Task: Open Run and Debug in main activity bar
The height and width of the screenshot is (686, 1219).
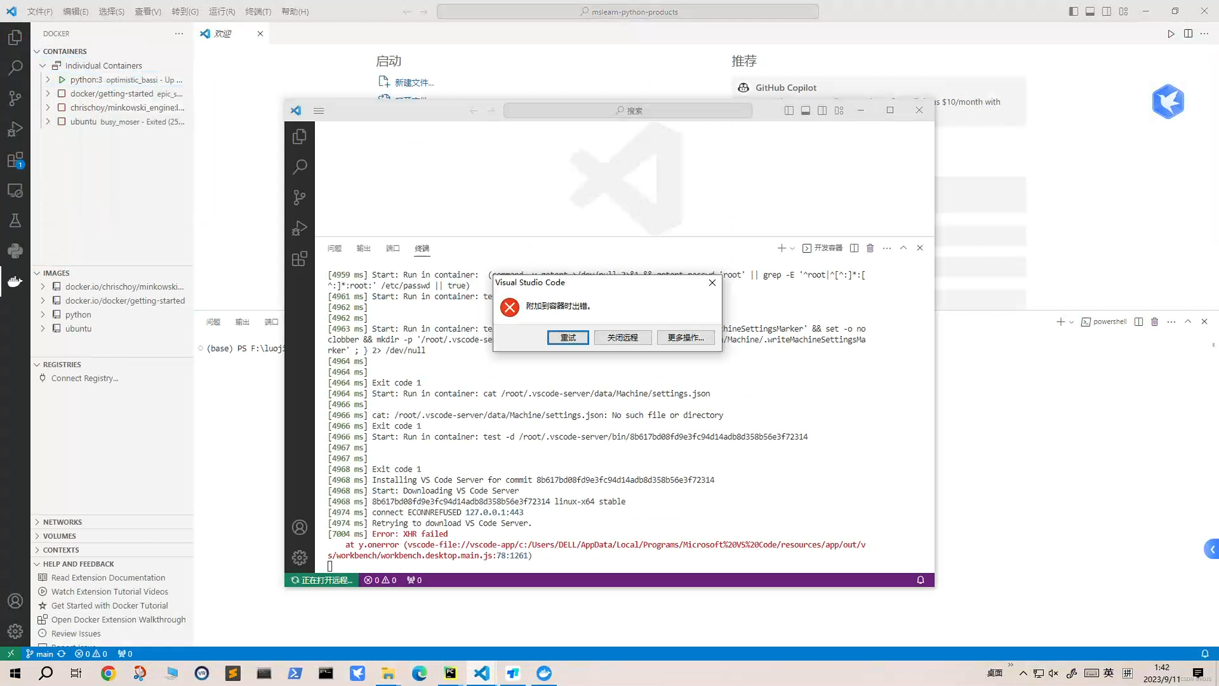Action: (15, 129)
